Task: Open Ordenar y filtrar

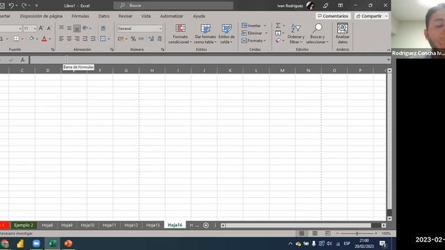Action: tap(296, 34)
